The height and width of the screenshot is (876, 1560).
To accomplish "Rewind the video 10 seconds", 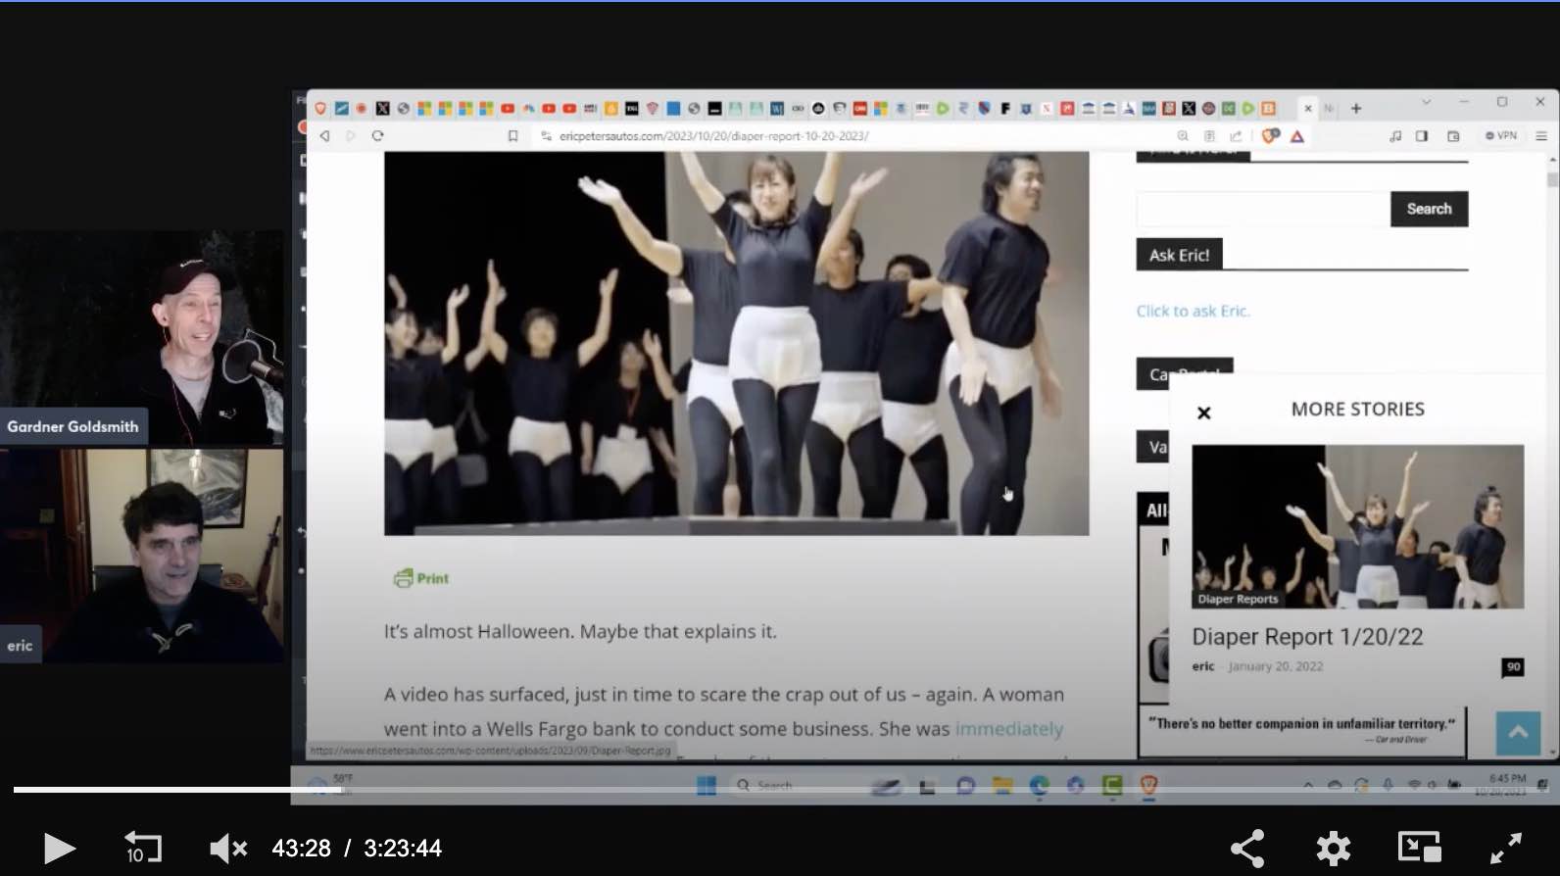I will pyautogui.click(x=142, y=848).
